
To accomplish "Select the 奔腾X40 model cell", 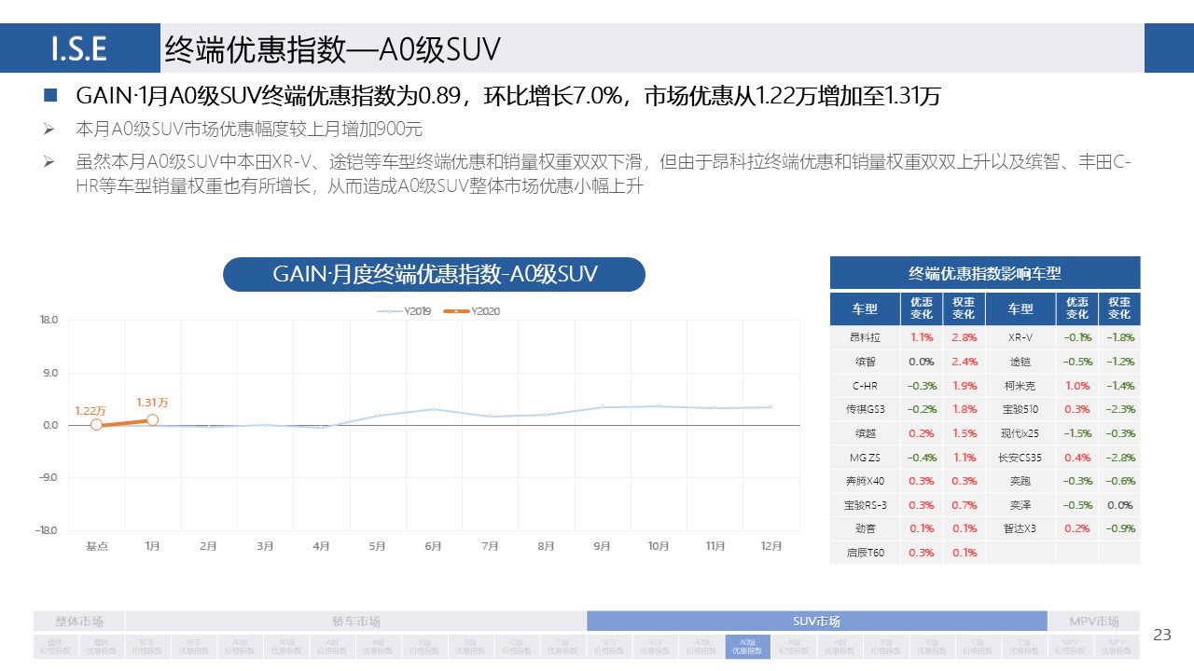I will (x=865, y=481).
